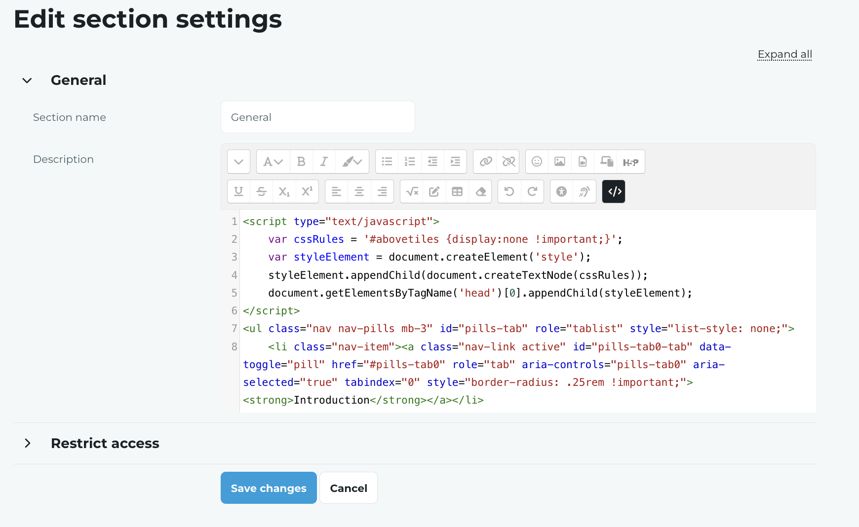This screenshot has width=859, height=527.
Task: Apply superscript formatting
Action: [x=307, y=191]
